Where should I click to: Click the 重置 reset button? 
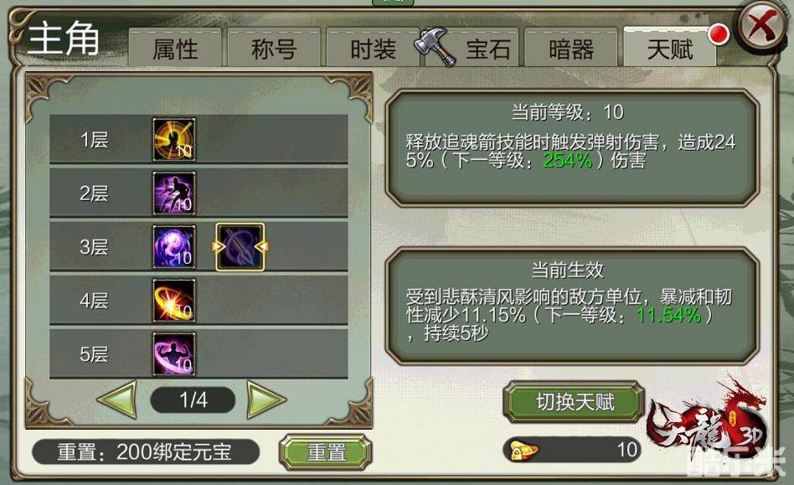pyautogui.click(x=326, y=451)
